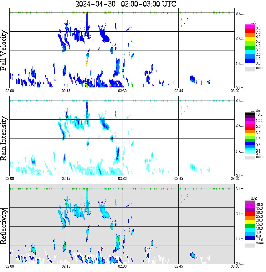Viewport: 266px width, 272px height.
Task: Click the 'Reflectivity' vertical axis label
Action: click(x=4, y=226)
